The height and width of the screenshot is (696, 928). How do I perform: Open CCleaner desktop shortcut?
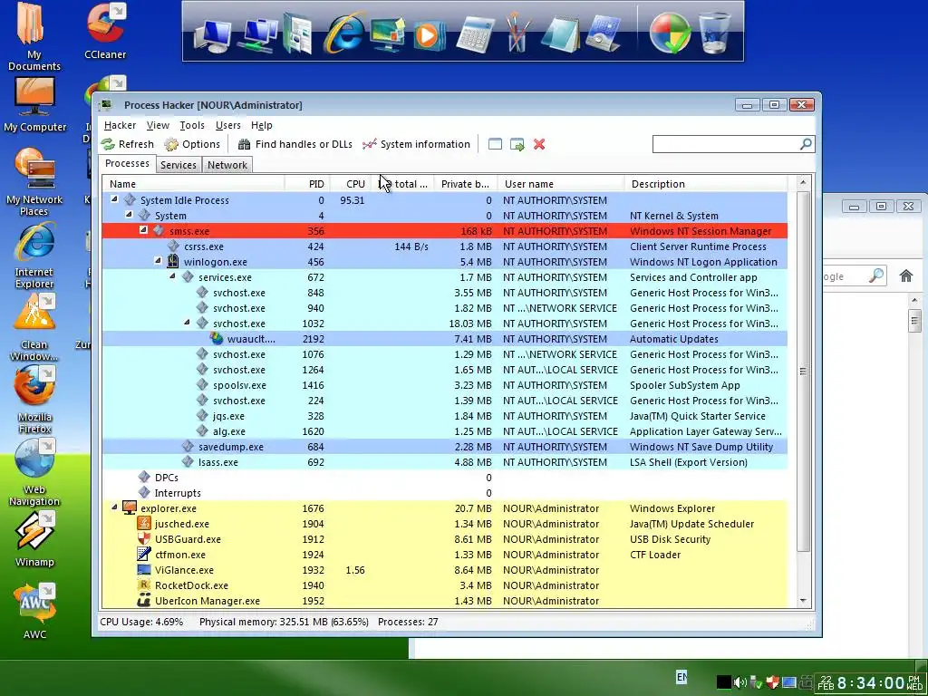tap(105, 31)
